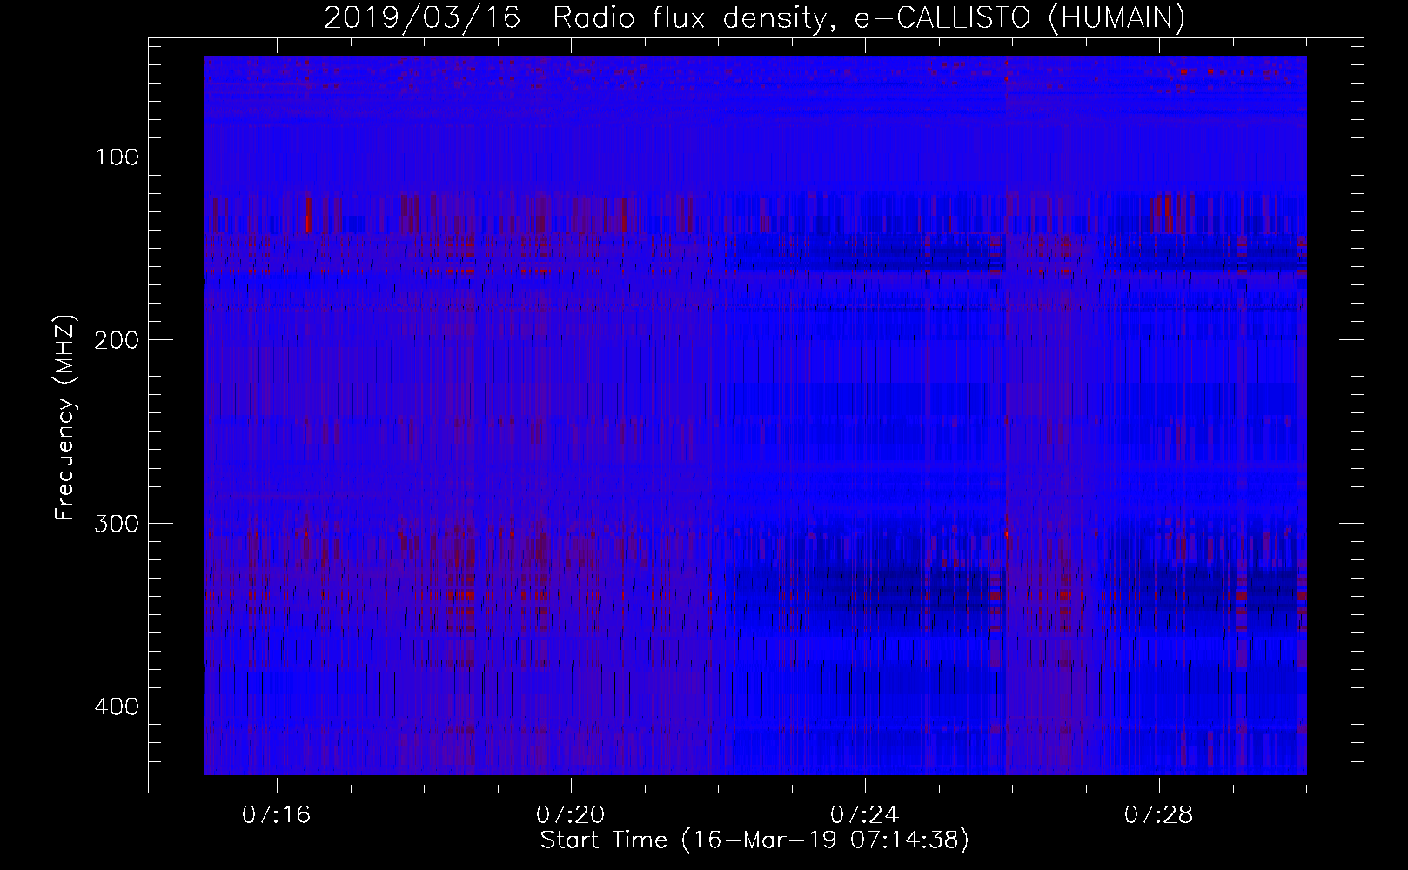Click the 'Start Time (16-Mar-19 07:14:38)' label
This screenshot has height=870, width=1408.
pyautogui.click(x=754, y=840)
